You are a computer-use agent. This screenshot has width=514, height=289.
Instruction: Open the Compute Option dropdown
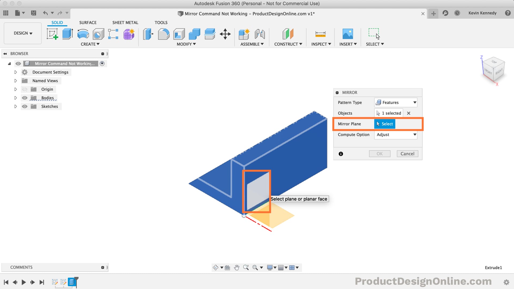tap(396, 135)
